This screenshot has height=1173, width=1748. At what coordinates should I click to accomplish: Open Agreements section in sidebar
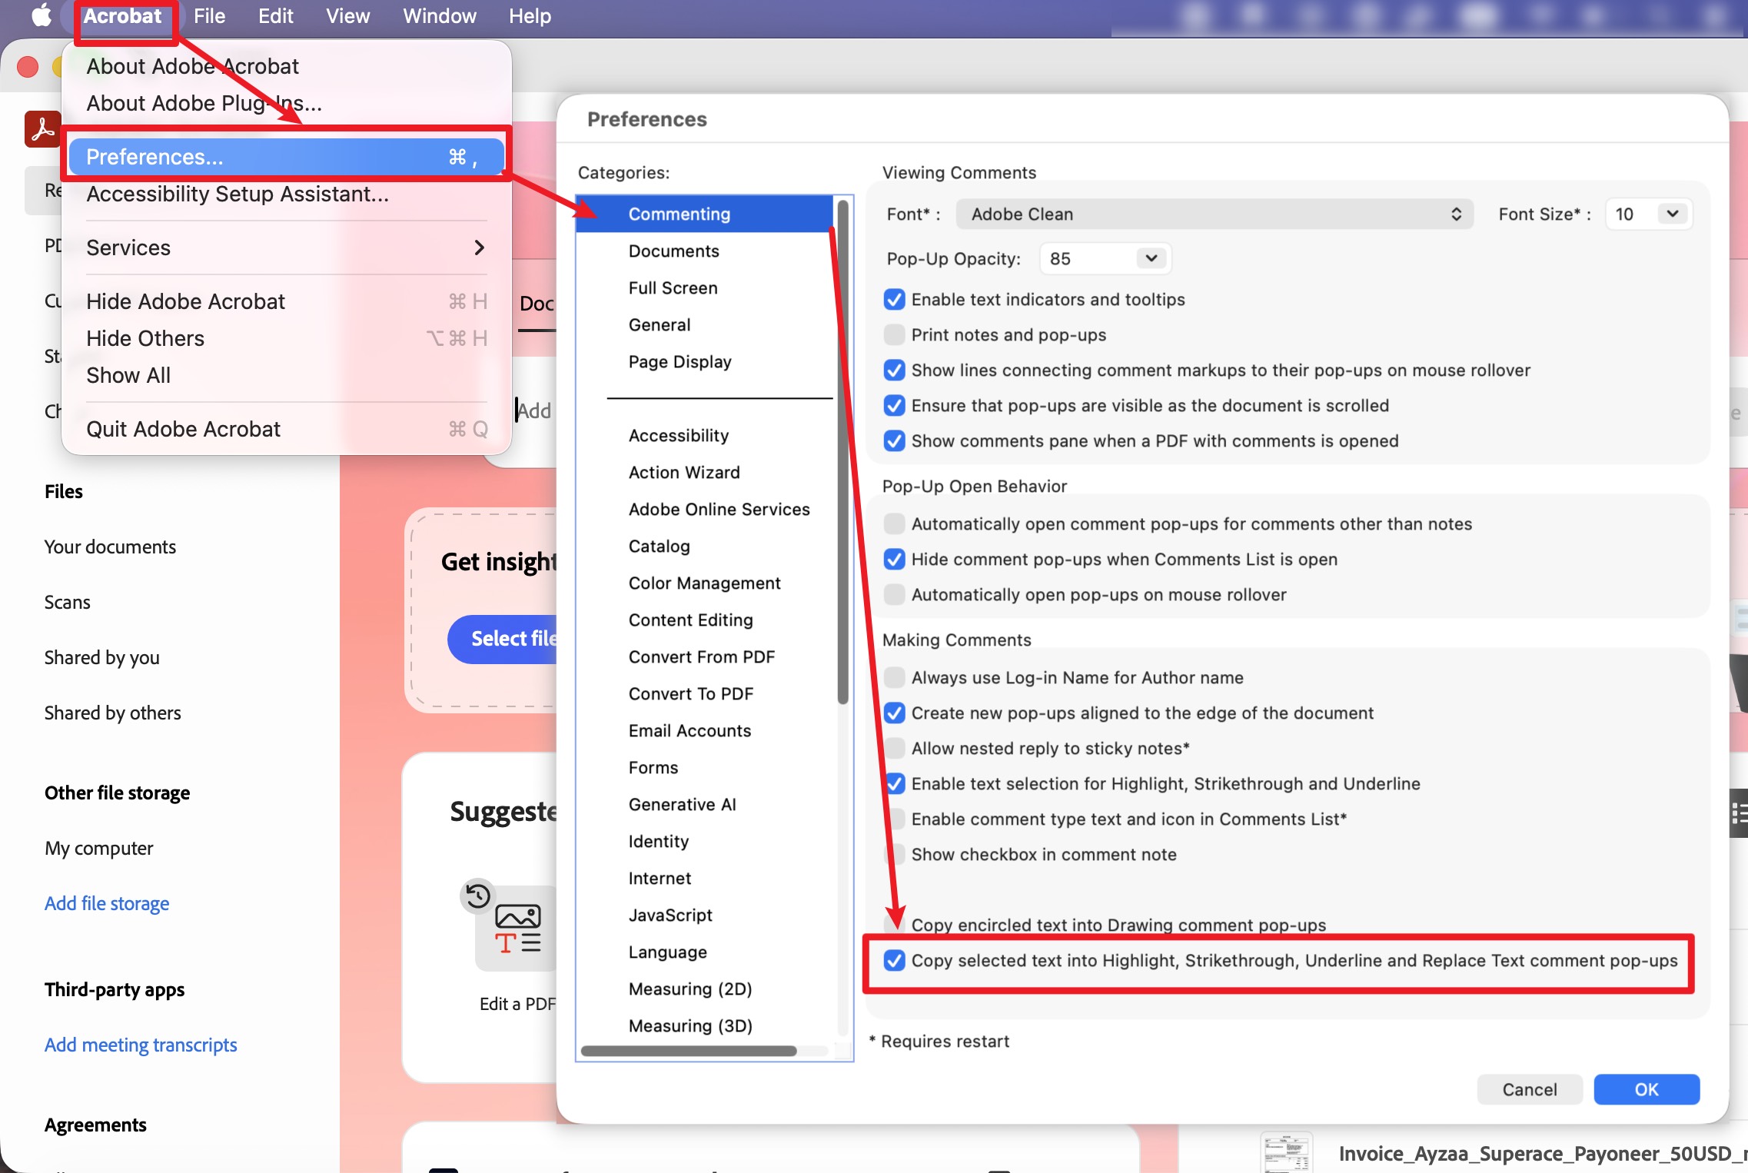pos(95,1125)
